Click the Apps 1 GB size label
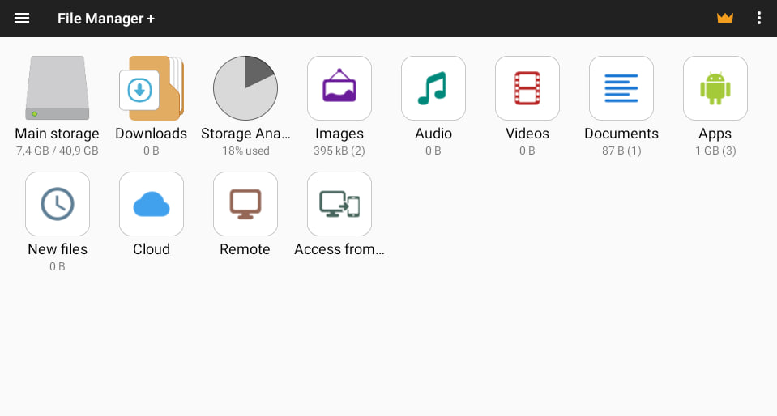Image resolution: width=777 pixels, height=416 pixels. 715,151
